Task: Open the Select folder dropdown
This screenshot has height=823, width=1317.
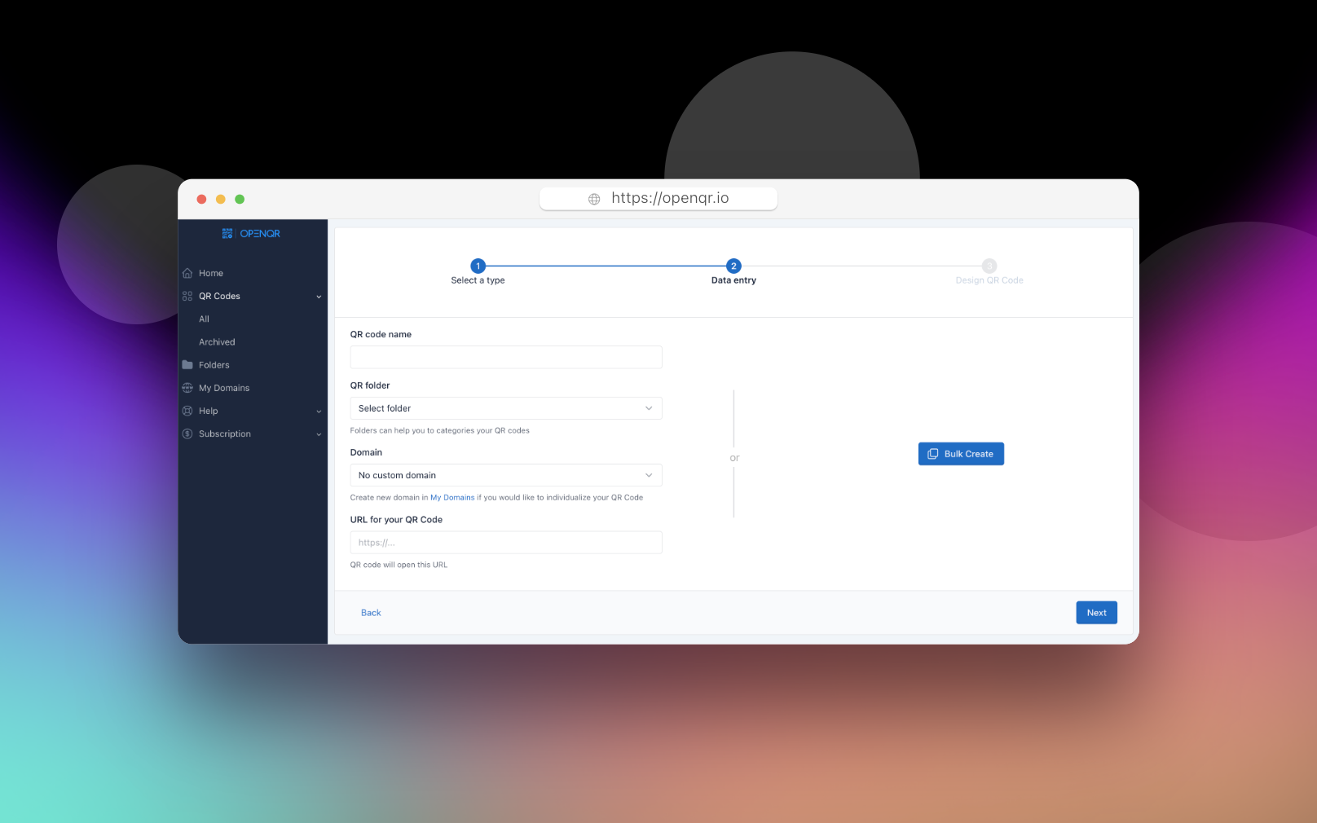Action: (505, 408)
